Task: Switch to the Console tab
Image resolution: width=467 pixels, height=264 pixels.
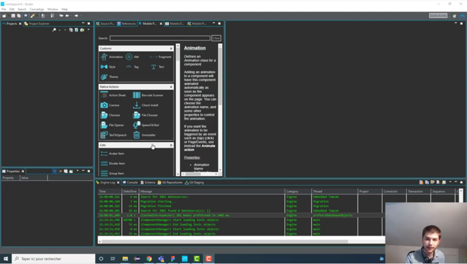Action: click(x=130, y=183)
